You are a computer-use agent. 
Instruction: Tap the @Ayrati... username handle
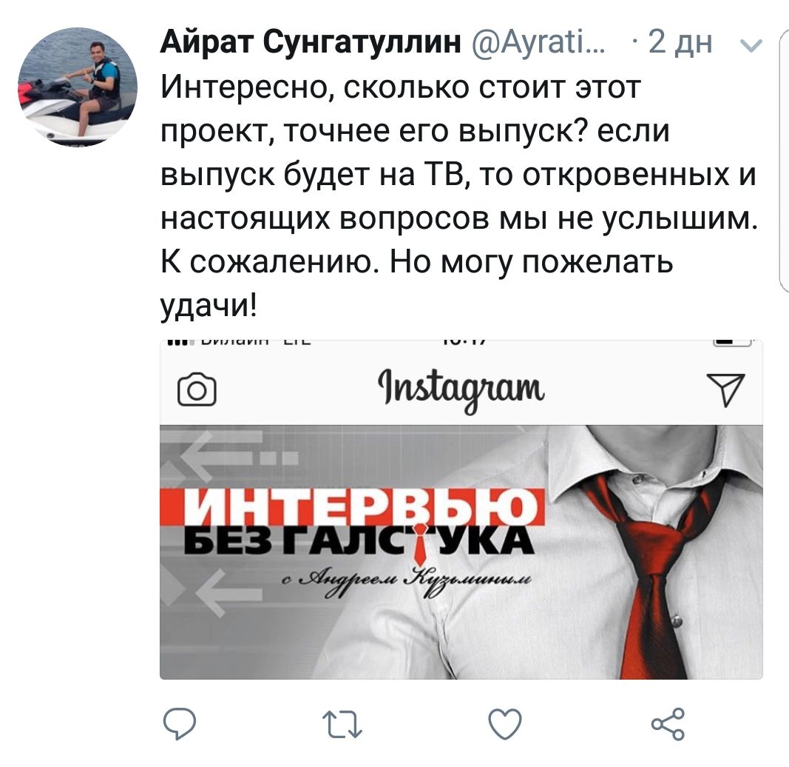[x=539, y=41]
